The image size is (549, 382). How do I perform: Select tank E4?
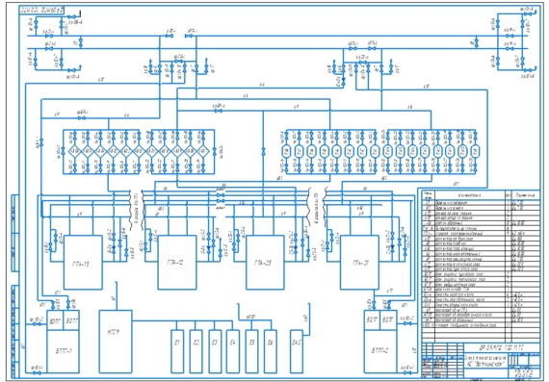point(232,351)
